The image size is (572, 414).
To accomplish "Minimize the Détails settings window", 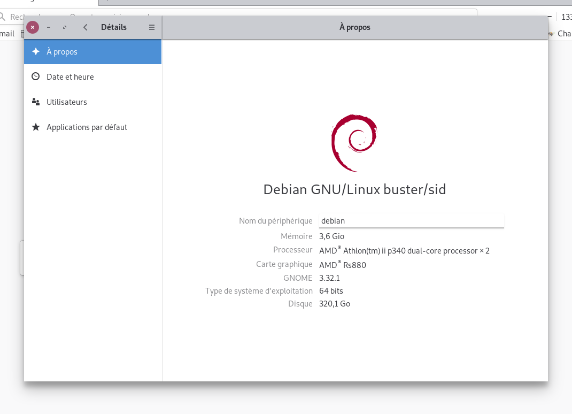I will pyautogui.click(x=49, y=27).
